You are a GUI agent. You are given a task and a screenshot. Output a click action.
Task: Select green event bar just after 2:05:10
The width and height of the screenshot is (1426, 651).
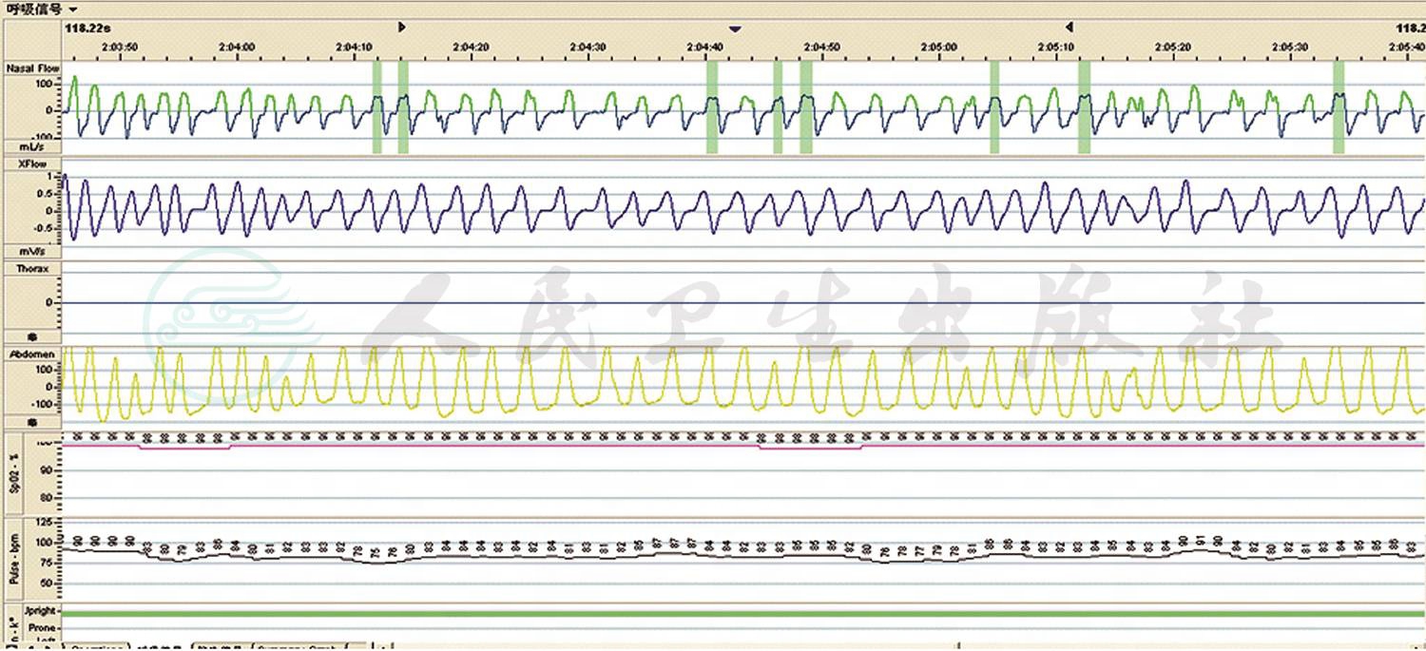tap(1084, 106)
